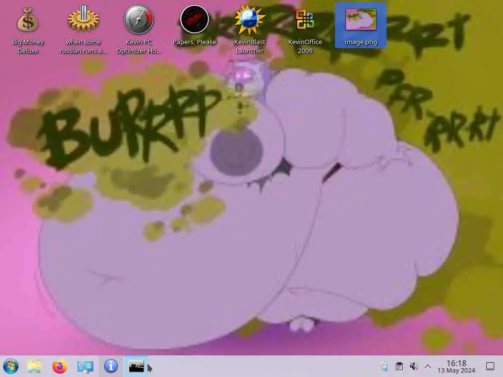Viewport: 503px width, 377px height.
Task: Launch Firefox from the taskbar
Action: pyautogui.click(x=59, y=366)
